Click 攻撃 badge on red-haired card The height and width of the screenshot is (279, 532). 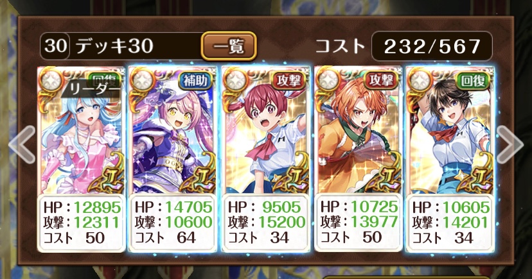[288, 81]
